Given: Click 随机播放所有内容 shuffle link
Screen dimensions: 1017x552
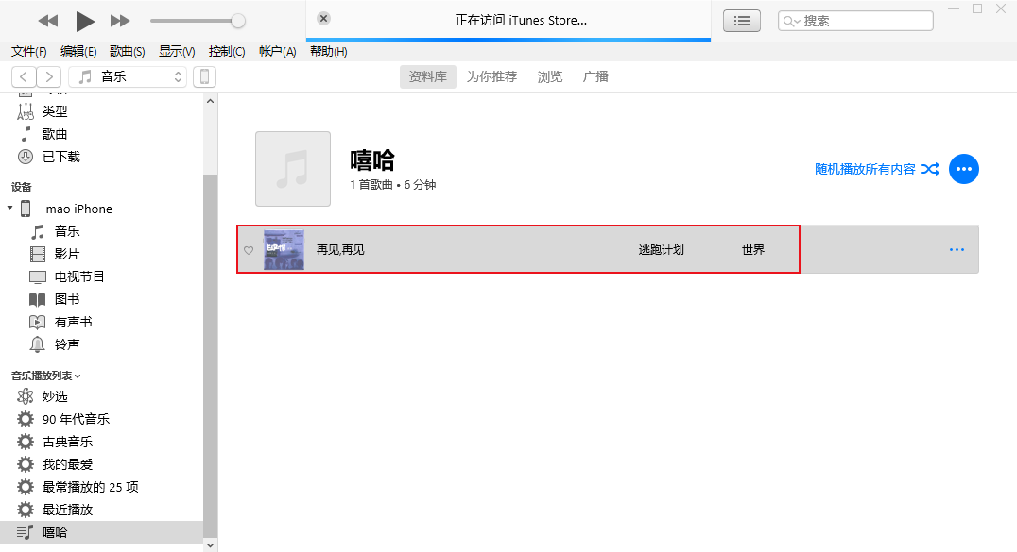Looking at the screenshot, I should [x=877, y=169].
